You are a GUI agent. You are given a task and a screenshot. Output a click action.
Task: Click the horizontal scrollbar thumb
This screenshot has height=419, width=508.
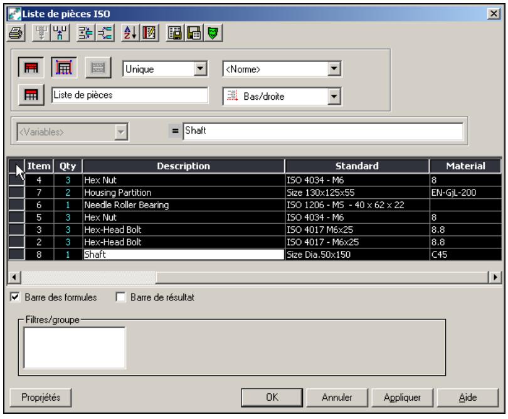322,277
